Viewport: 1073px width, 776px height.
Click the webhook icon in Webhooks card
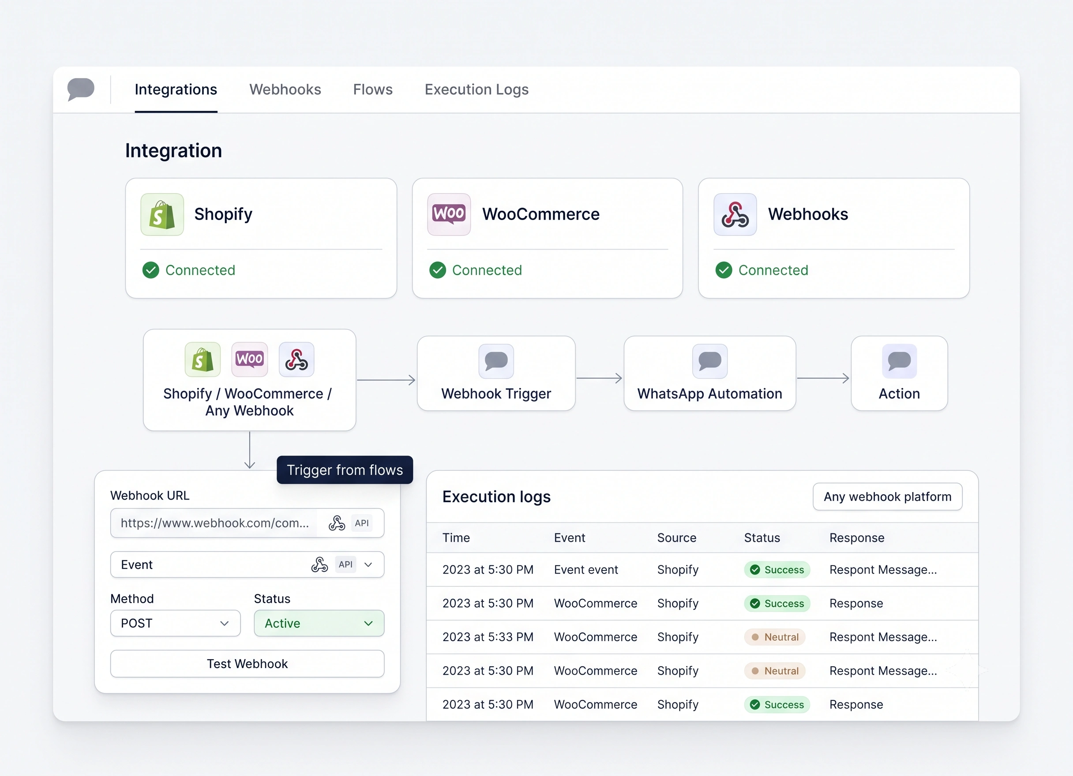point(735,215)
